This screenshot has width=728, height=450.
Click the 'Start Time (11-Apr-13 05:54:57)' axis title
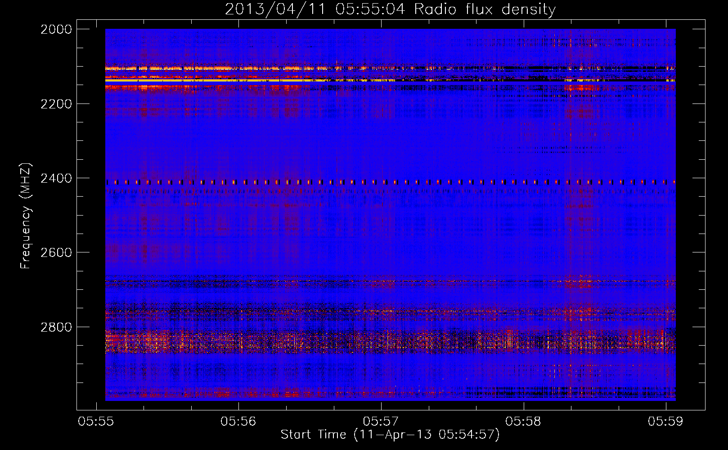click(390, 435)
